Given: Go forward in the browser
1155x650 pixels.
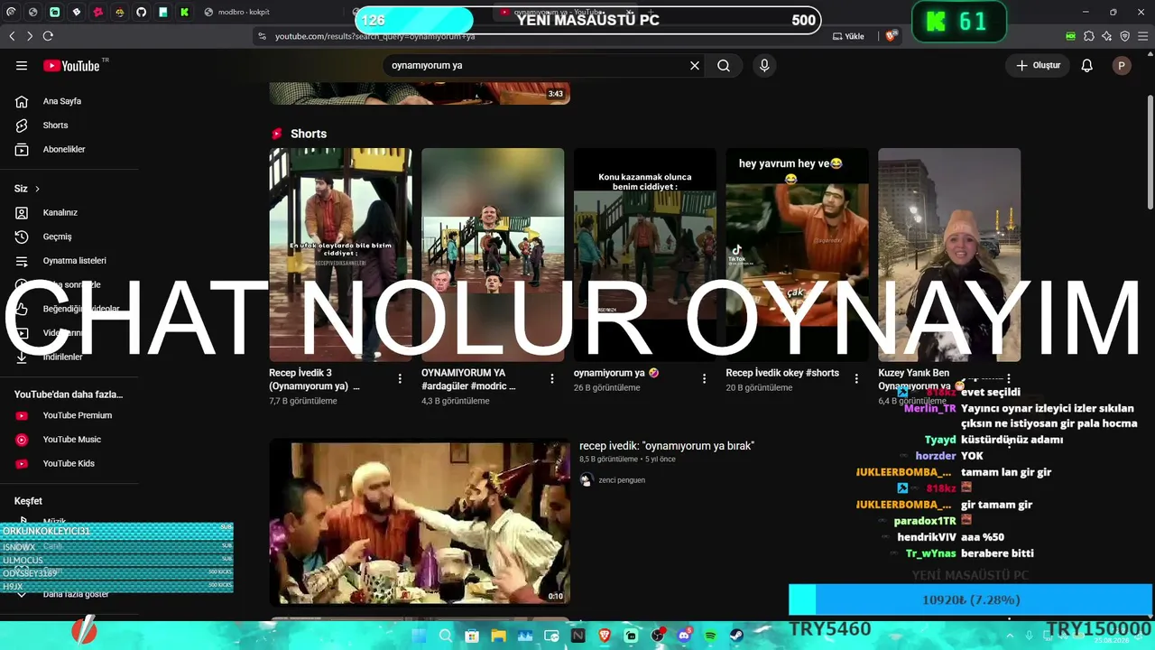Looking at the screenshot, I should (30, 36).
